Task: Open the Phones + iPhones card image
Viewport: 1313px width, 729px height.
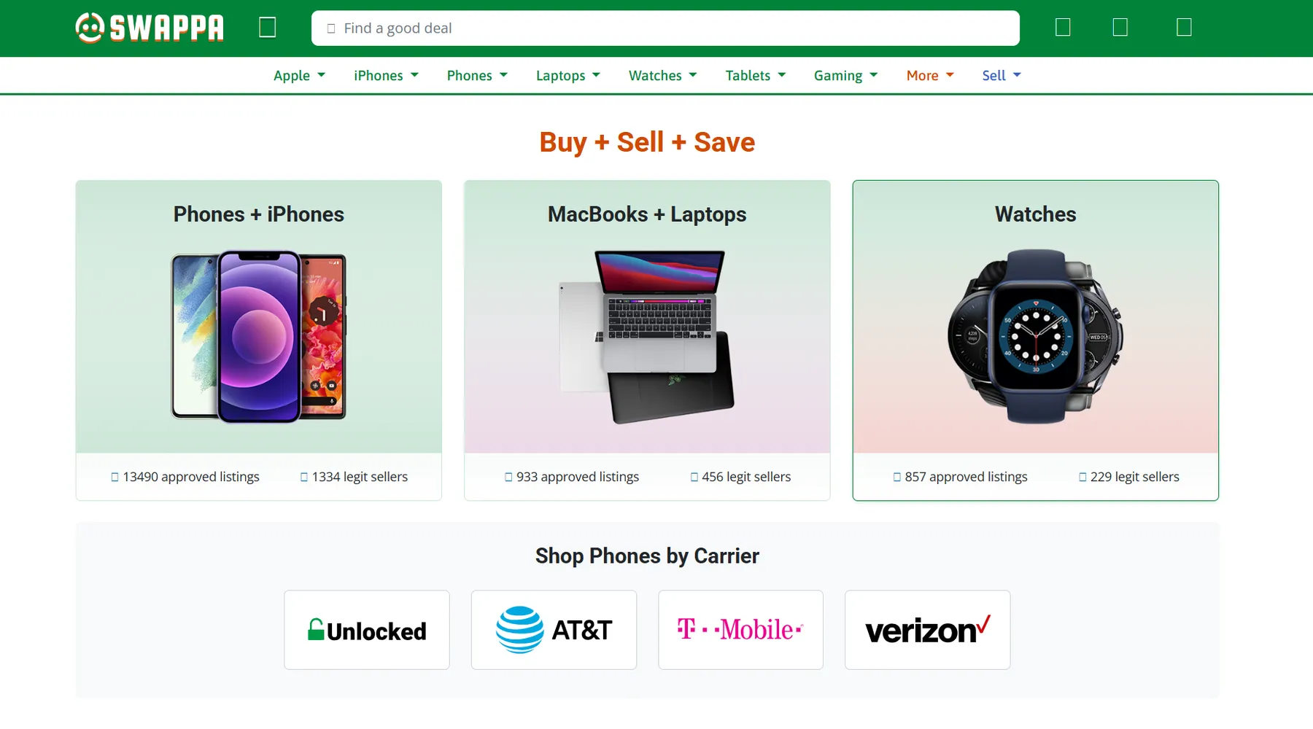Action: 259,336
